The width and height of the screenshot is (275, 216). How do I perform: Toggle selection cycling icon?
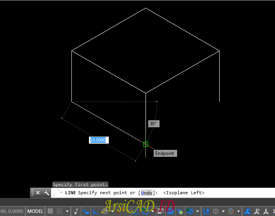[180, 211]
